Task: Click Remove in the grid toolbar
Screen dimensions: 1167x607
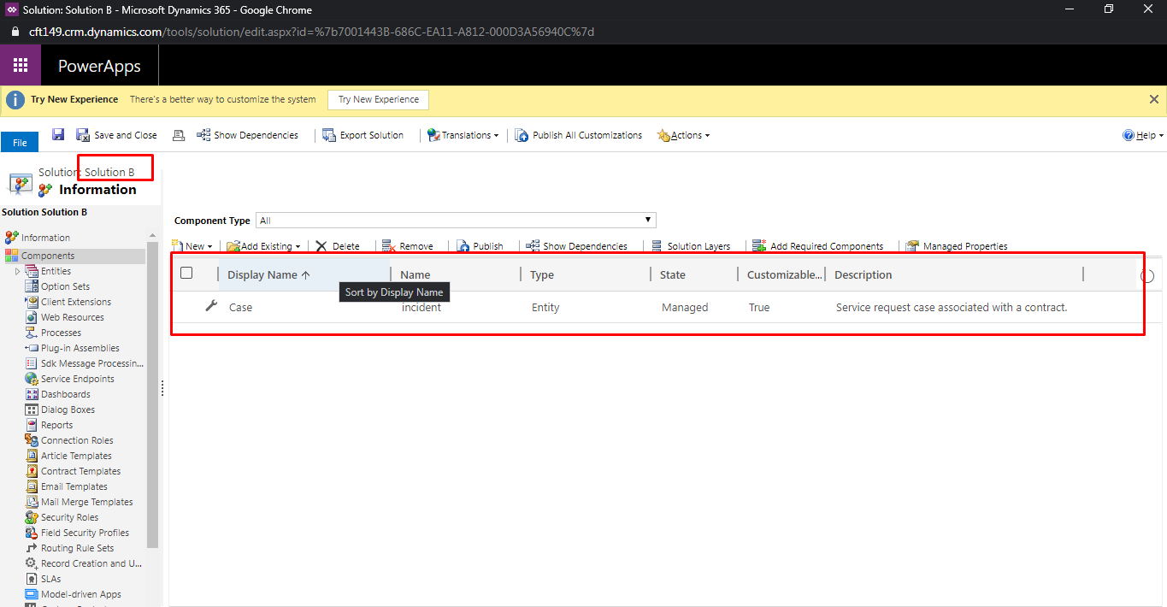Action: point(407,246)
